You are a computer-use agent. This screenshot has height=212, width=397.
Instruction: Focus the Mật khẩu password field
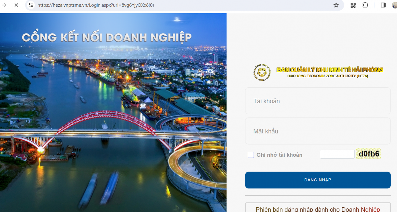[318, 131]
